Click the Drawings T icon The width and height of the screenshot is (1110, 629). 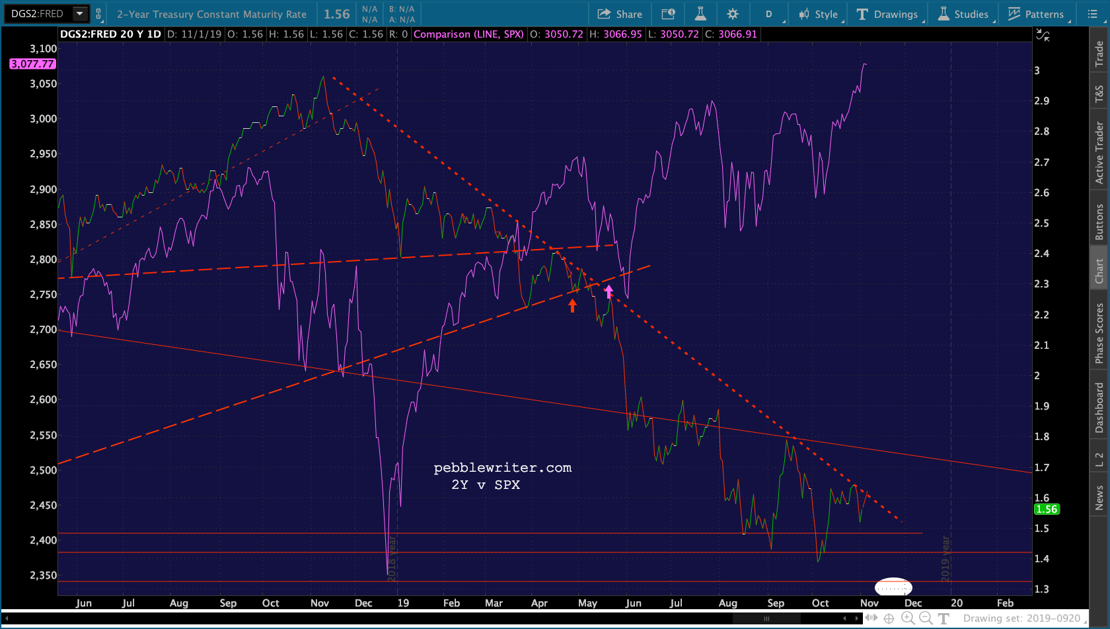click(x=862, y=14)
